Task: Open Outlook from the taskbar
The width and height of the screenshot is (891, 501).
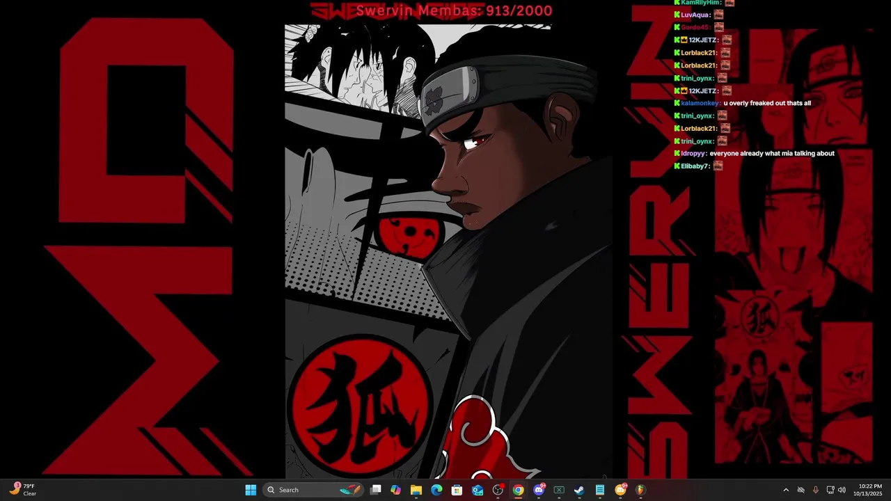Action: pos(478,490)
